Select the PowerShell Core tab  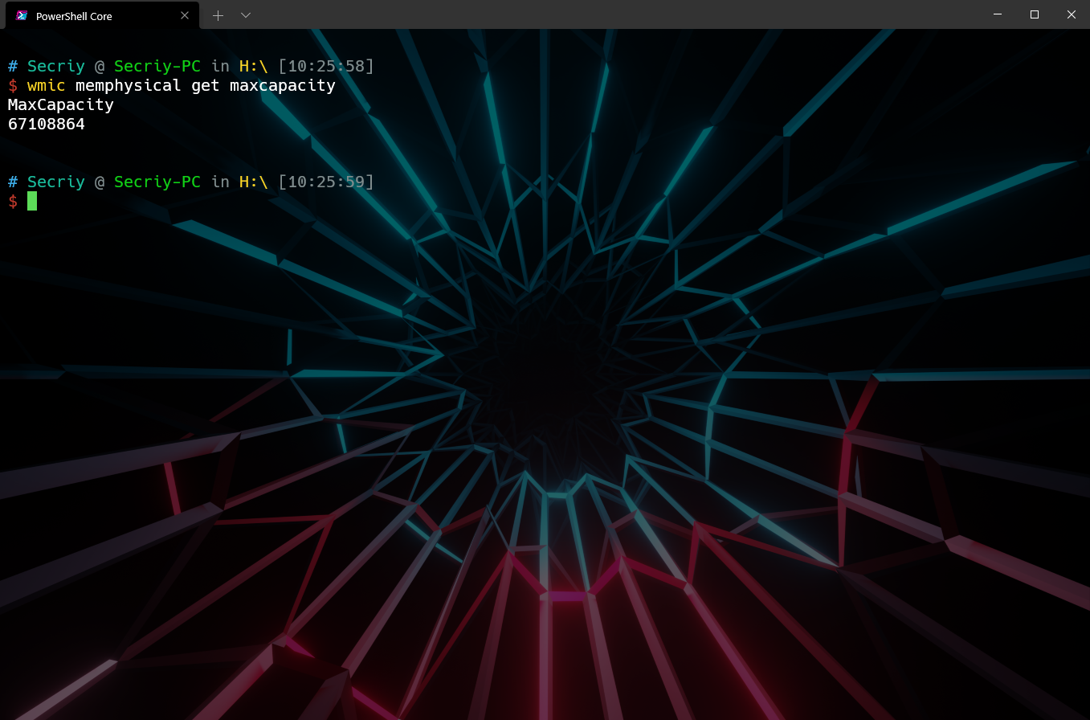(102, 15)
